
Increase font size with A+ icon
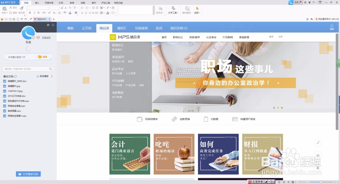tap(62, 8)
